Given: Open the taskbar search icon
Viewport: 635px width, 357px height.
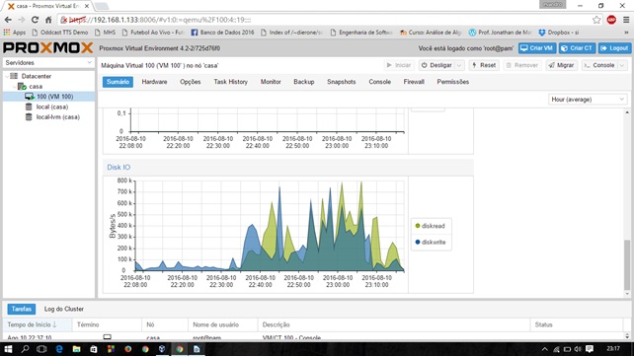Looking at the screenshot, I should click(x=25, y=349).
